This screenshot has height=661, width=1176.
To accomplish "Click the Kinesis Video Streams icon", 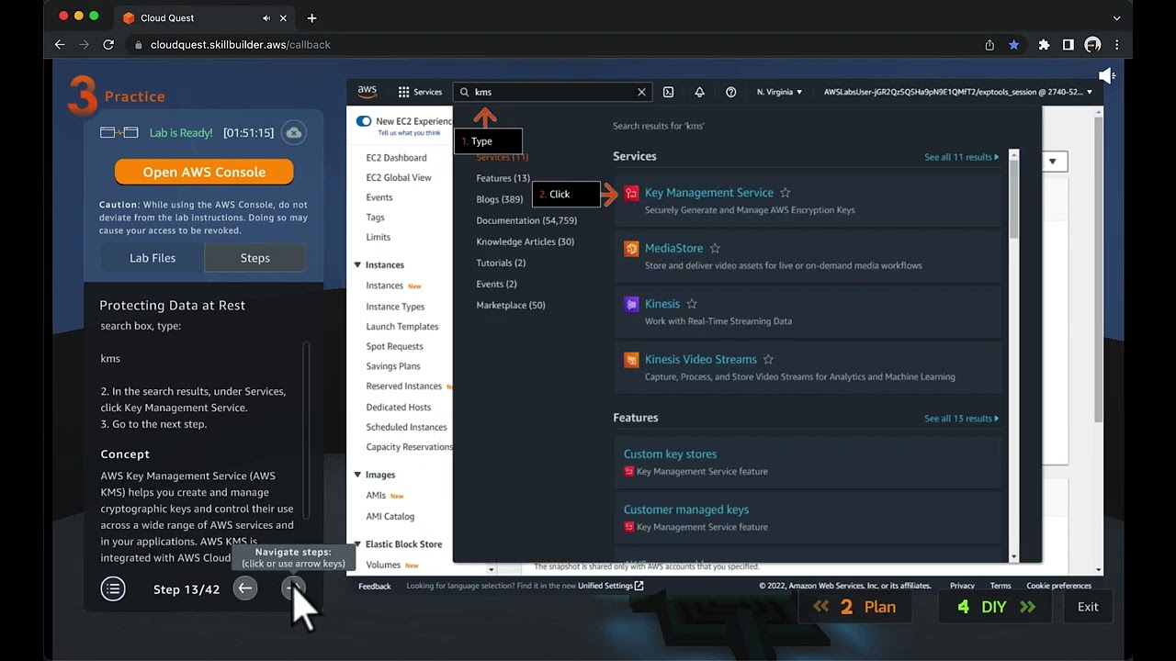I will [631, 360].
